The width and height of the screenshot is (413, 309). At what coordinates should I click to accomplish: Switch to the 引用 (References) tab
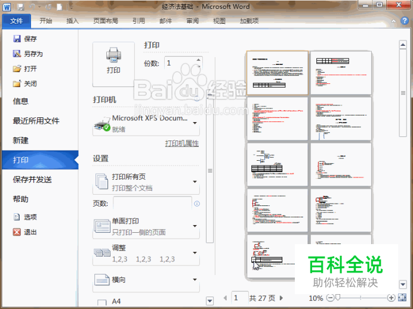click(139, 21)
